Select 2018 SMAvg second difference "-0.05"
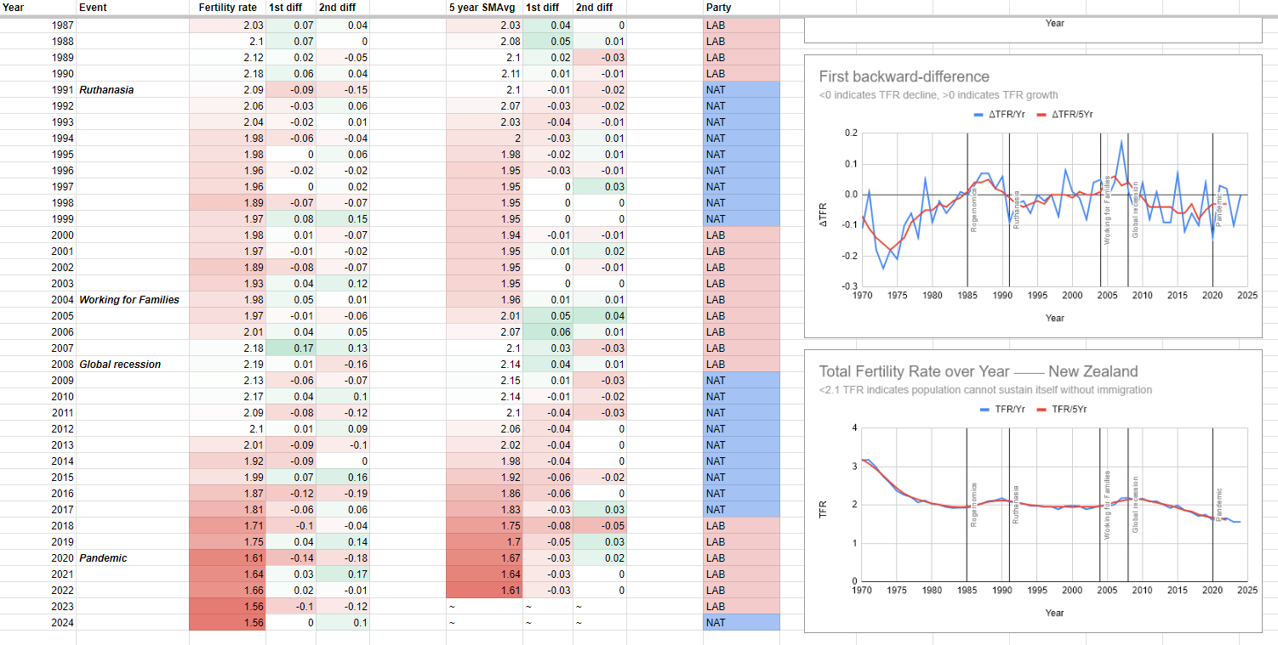The width and height of the screenshot is (1278, 645). tap(599, 525)
